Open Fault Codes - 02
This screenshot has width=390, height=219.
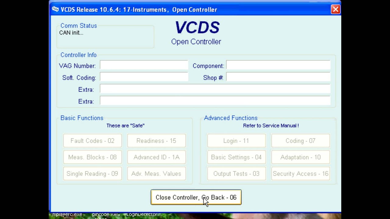[92, 141]
